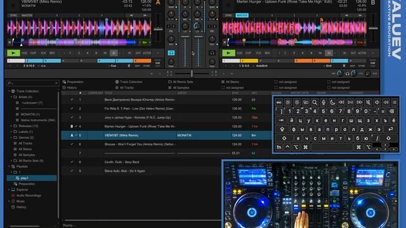Open the Grid type dropdown on Deck B
The width and height of the screenshot is (406, 228).
tap(327, 66)
